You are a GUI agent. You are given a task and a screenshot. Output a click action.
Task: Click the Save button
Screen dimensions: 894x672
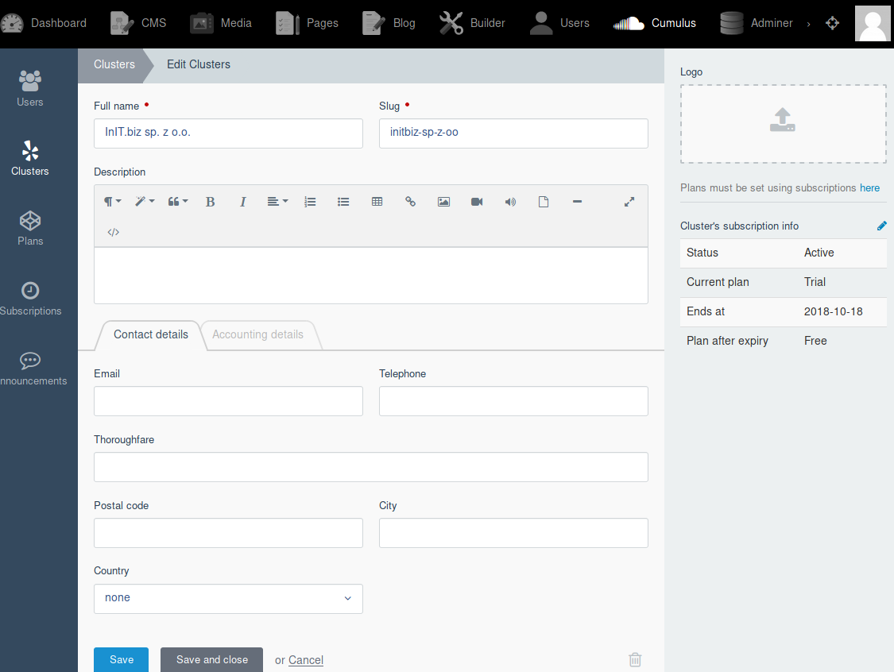pos(121,659)
